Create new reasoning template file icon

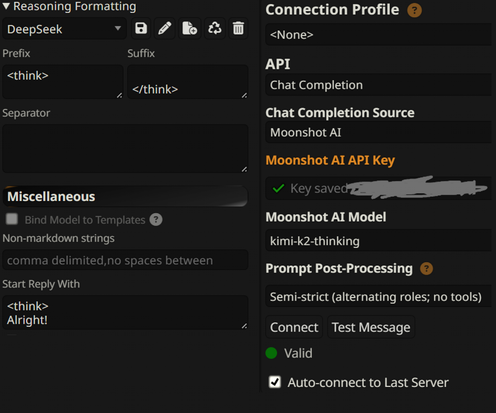(x=190, y=28)
